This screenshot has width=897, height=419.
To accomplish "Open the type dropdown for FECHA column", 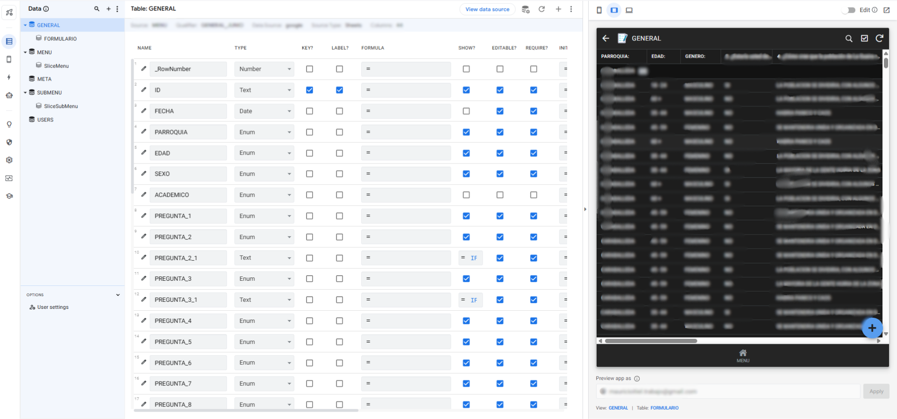I will [x=264, y=111].
